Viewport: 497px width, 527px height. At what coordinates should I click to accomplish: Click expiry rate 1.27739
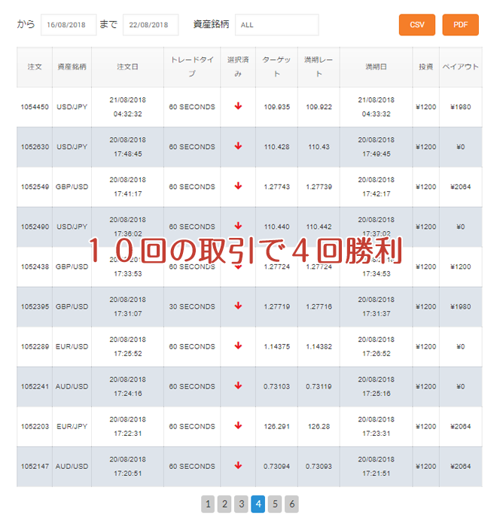click(319, 187)
